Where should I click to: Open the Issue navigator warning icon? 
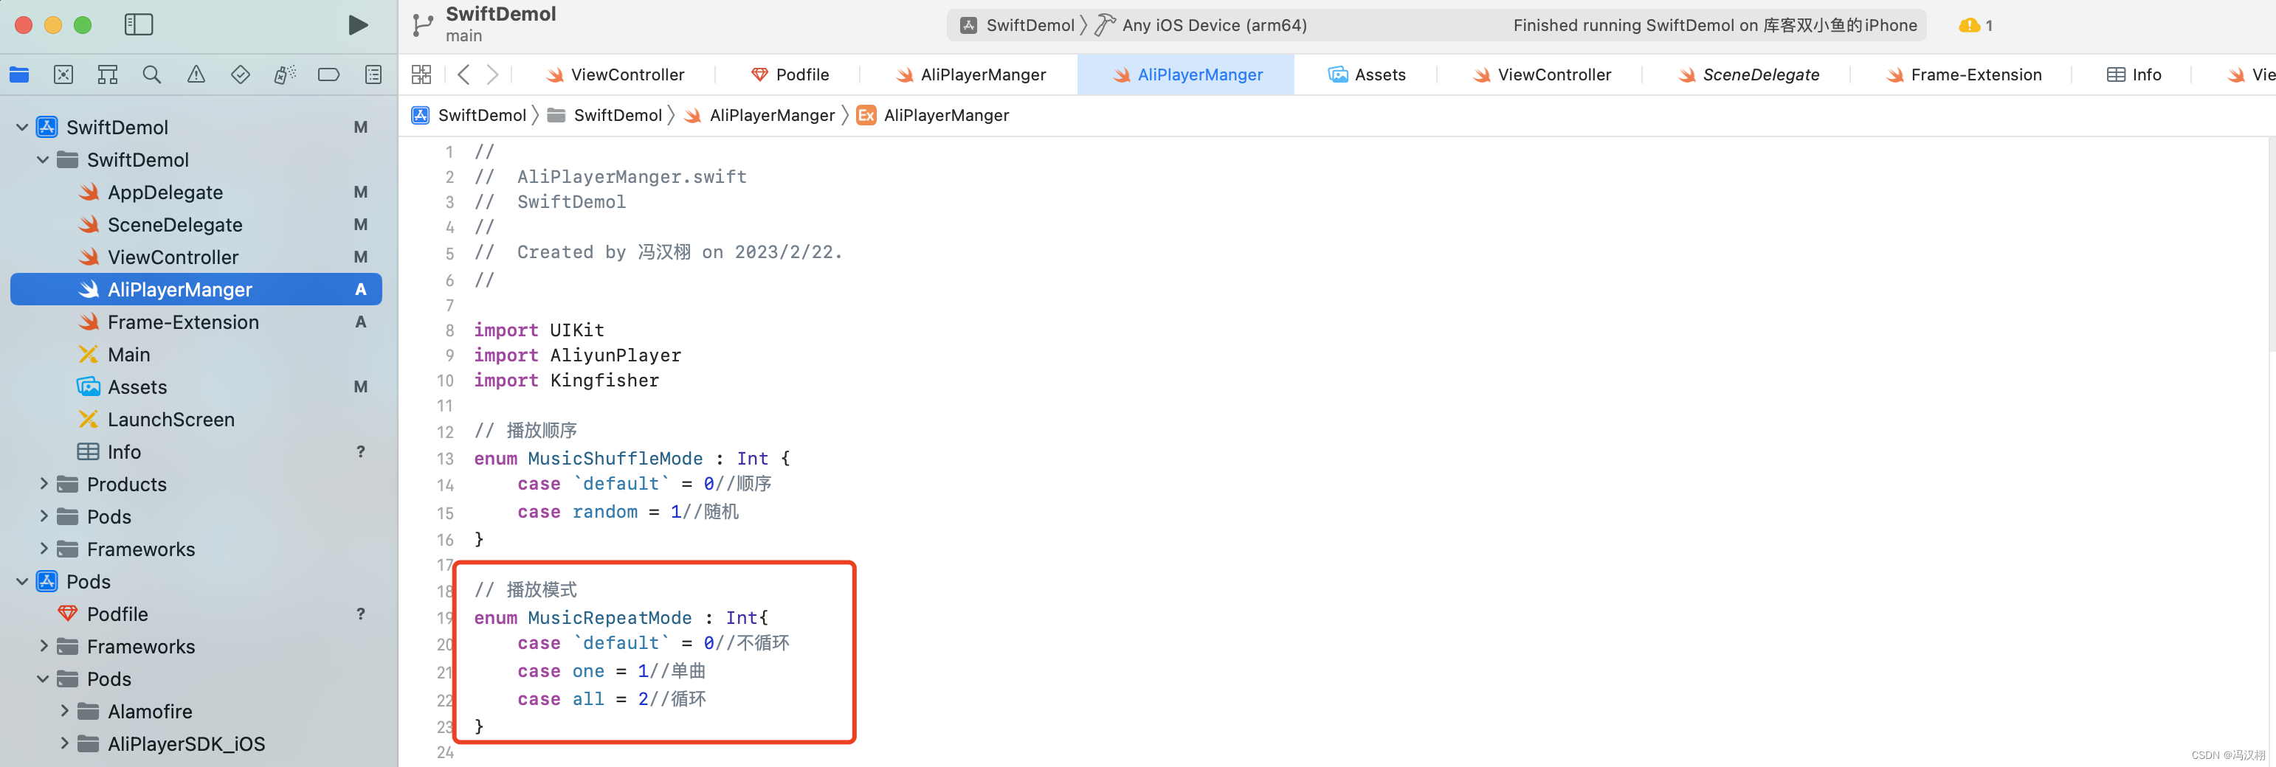[196, 75]
